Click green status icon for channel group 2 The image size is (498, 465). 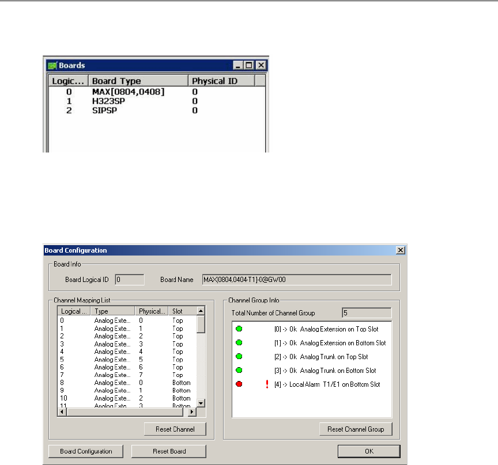point(239,357)
